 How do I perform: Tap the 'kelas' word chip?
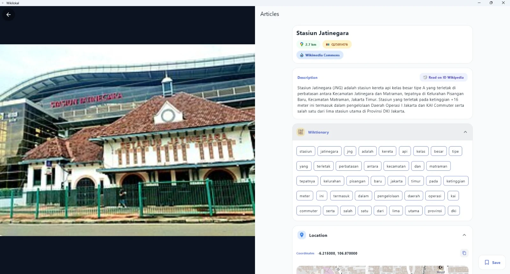421,151
